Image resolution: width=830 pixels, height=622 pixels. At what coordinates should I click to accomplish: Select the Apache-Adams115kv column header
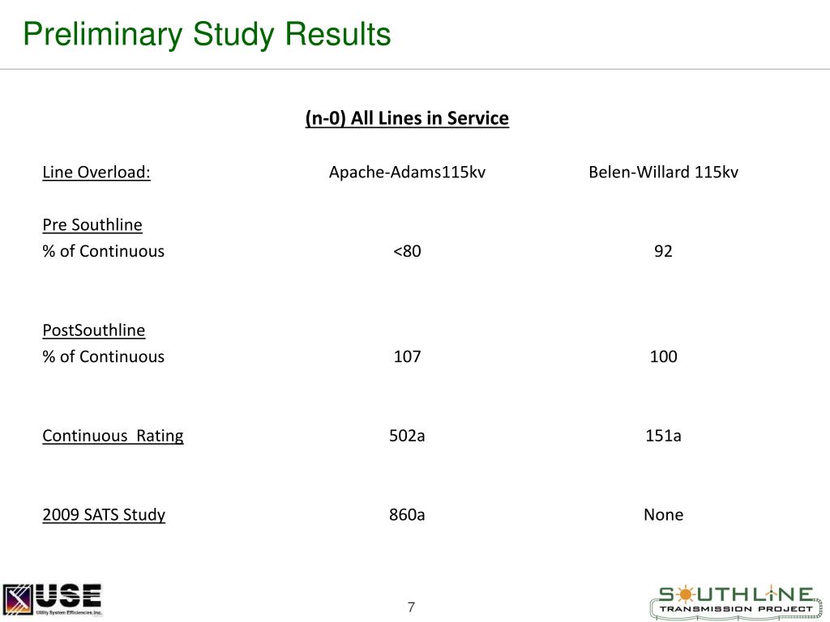407,173
